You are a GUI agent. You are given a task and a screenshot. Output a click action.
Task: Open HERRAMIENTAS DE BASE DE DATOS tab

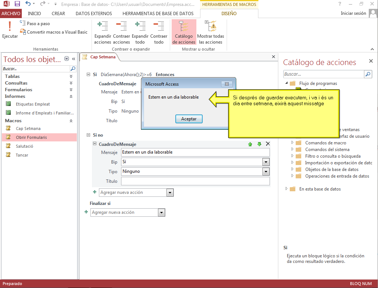click(x=158, y=14)
